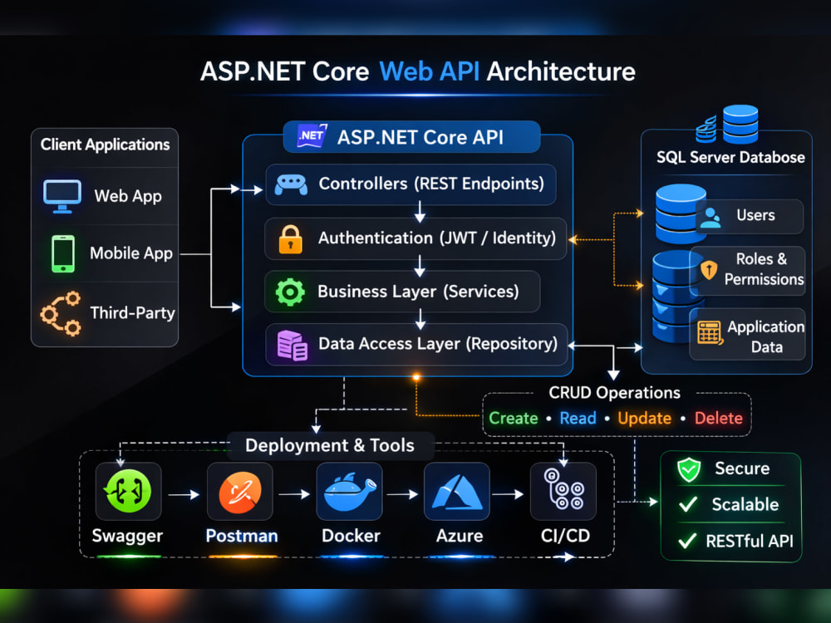
Task: Click the checkmark beside Scalable
Action: [688, 504]
